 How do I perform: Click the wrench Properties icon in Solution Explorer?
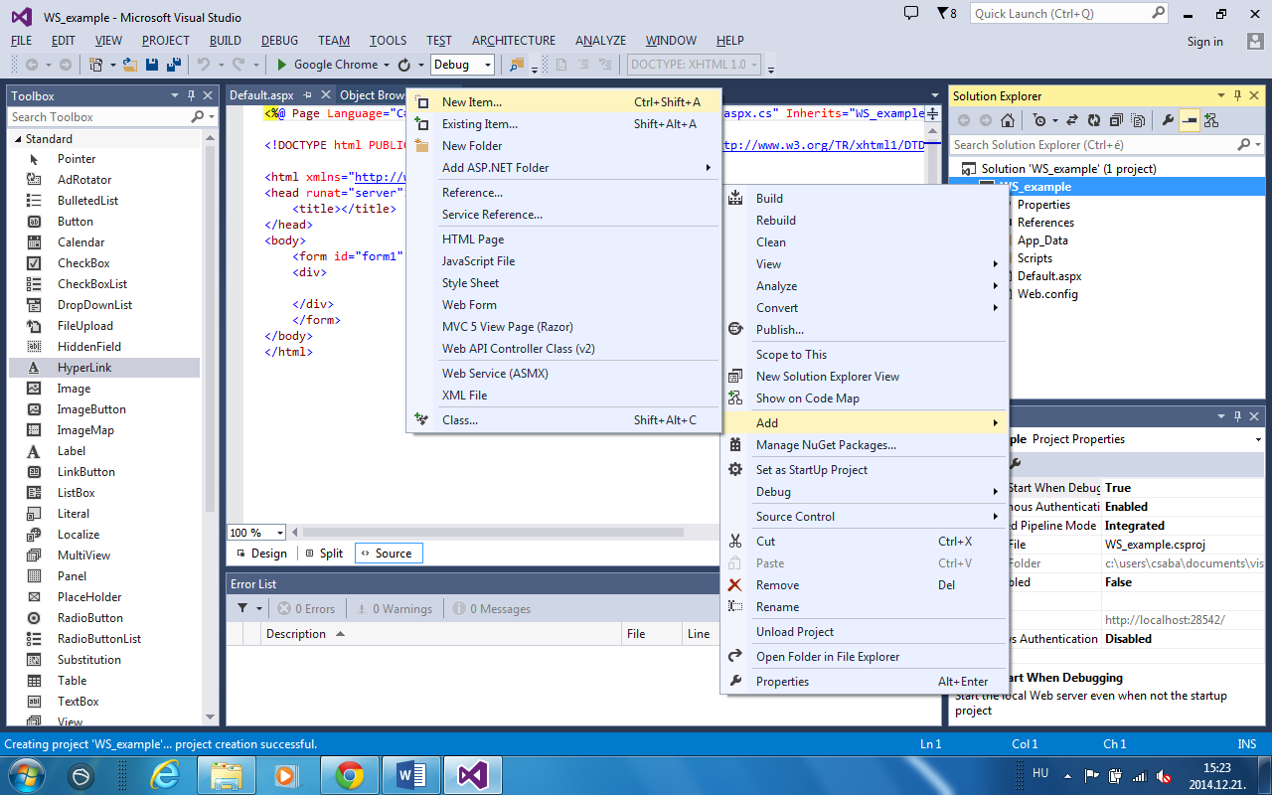click(1168, 120)
